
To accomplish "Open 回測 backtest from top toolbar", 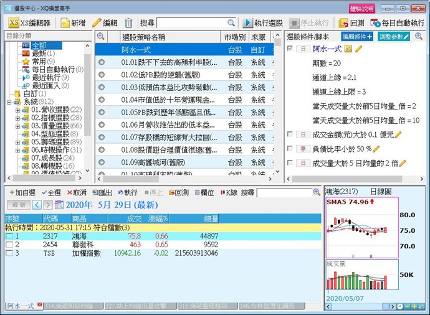I will pyautogui.click(x=351, y=22).
